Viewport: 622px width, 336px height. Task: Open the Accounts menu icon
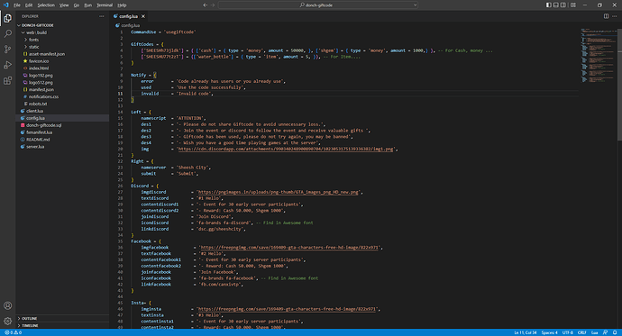tap(7, 305)
